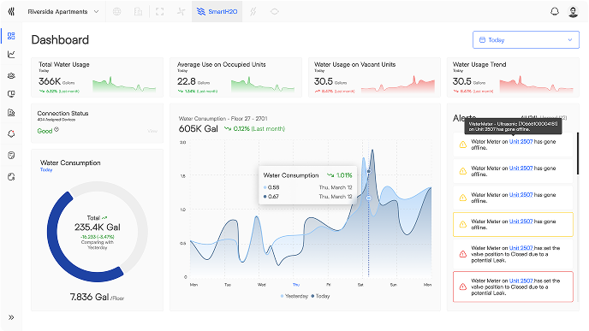Select SmartH2O tab
Viewport: 589px width, 331px height.
[217, 12]
